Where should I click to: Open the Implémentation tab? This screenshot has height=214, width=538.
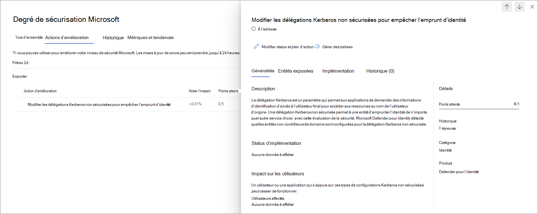click(x=338, y=71)
